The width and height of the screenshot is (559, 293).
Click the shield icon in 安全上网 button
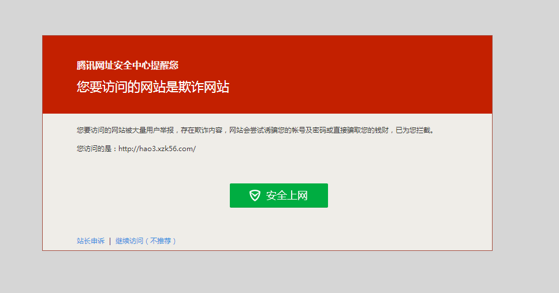[x=255, y=196]
